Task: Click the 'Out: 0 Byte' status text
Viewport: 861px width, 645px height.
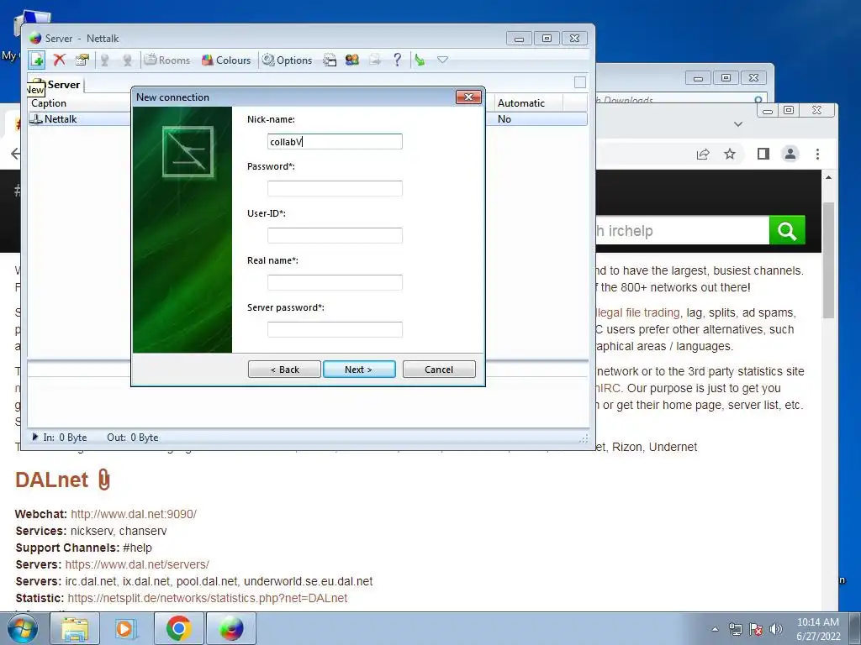Action: pos(132,437)
